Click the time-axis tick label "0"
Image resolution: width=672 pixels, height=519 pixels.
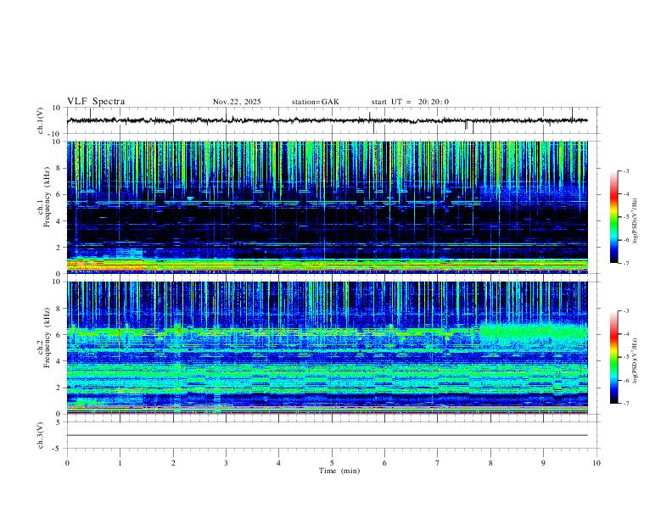click(x=67, y=463)
